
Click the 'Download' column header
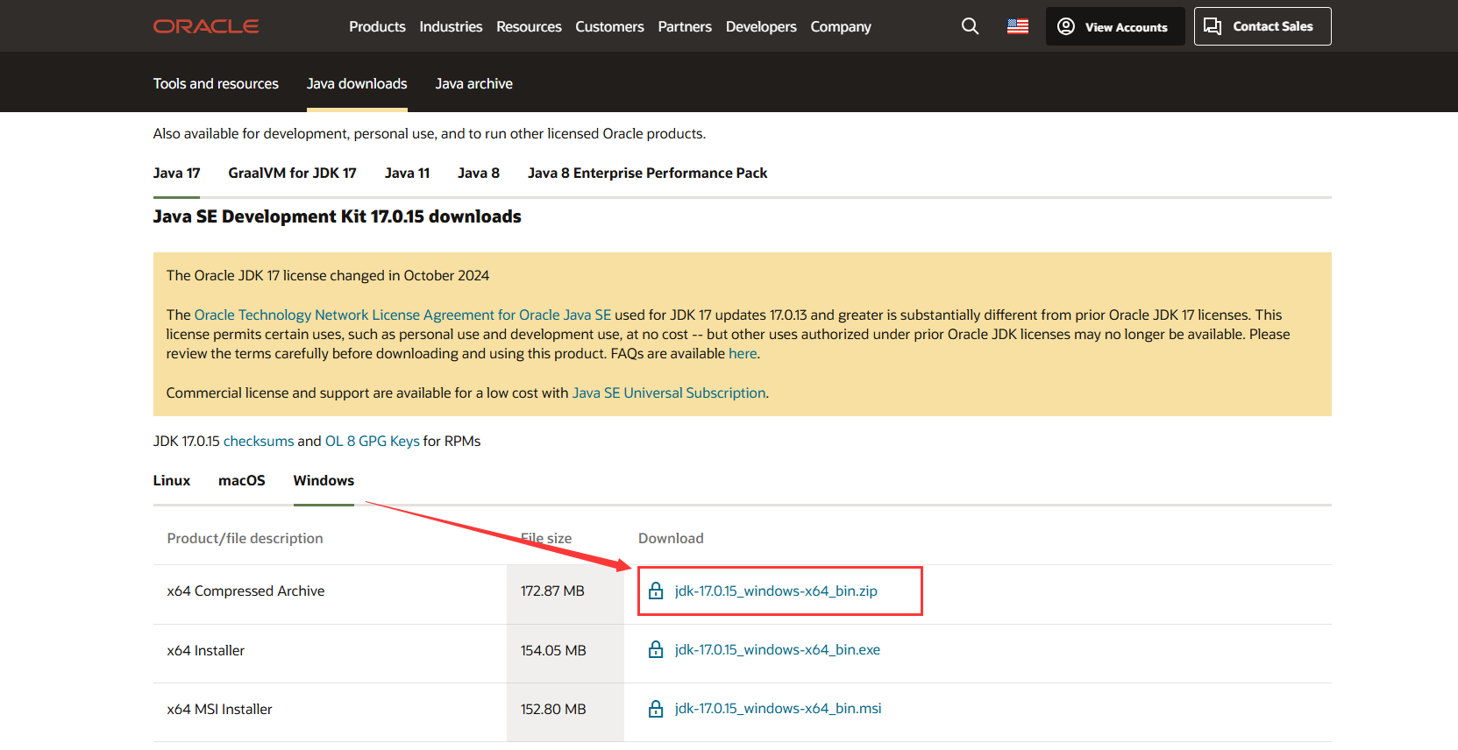tap(671, 538)
